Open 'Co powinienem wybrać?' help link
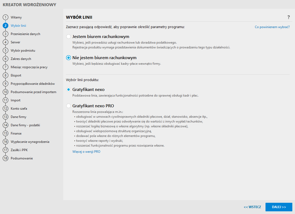 [x=272, y=27]
